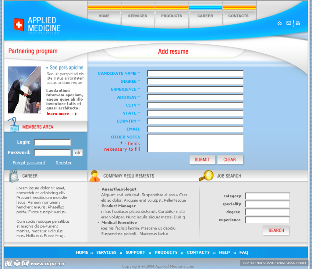Click the members area badge icon
The height and width of the screenshot is (269, 312).
pos(13,125)
